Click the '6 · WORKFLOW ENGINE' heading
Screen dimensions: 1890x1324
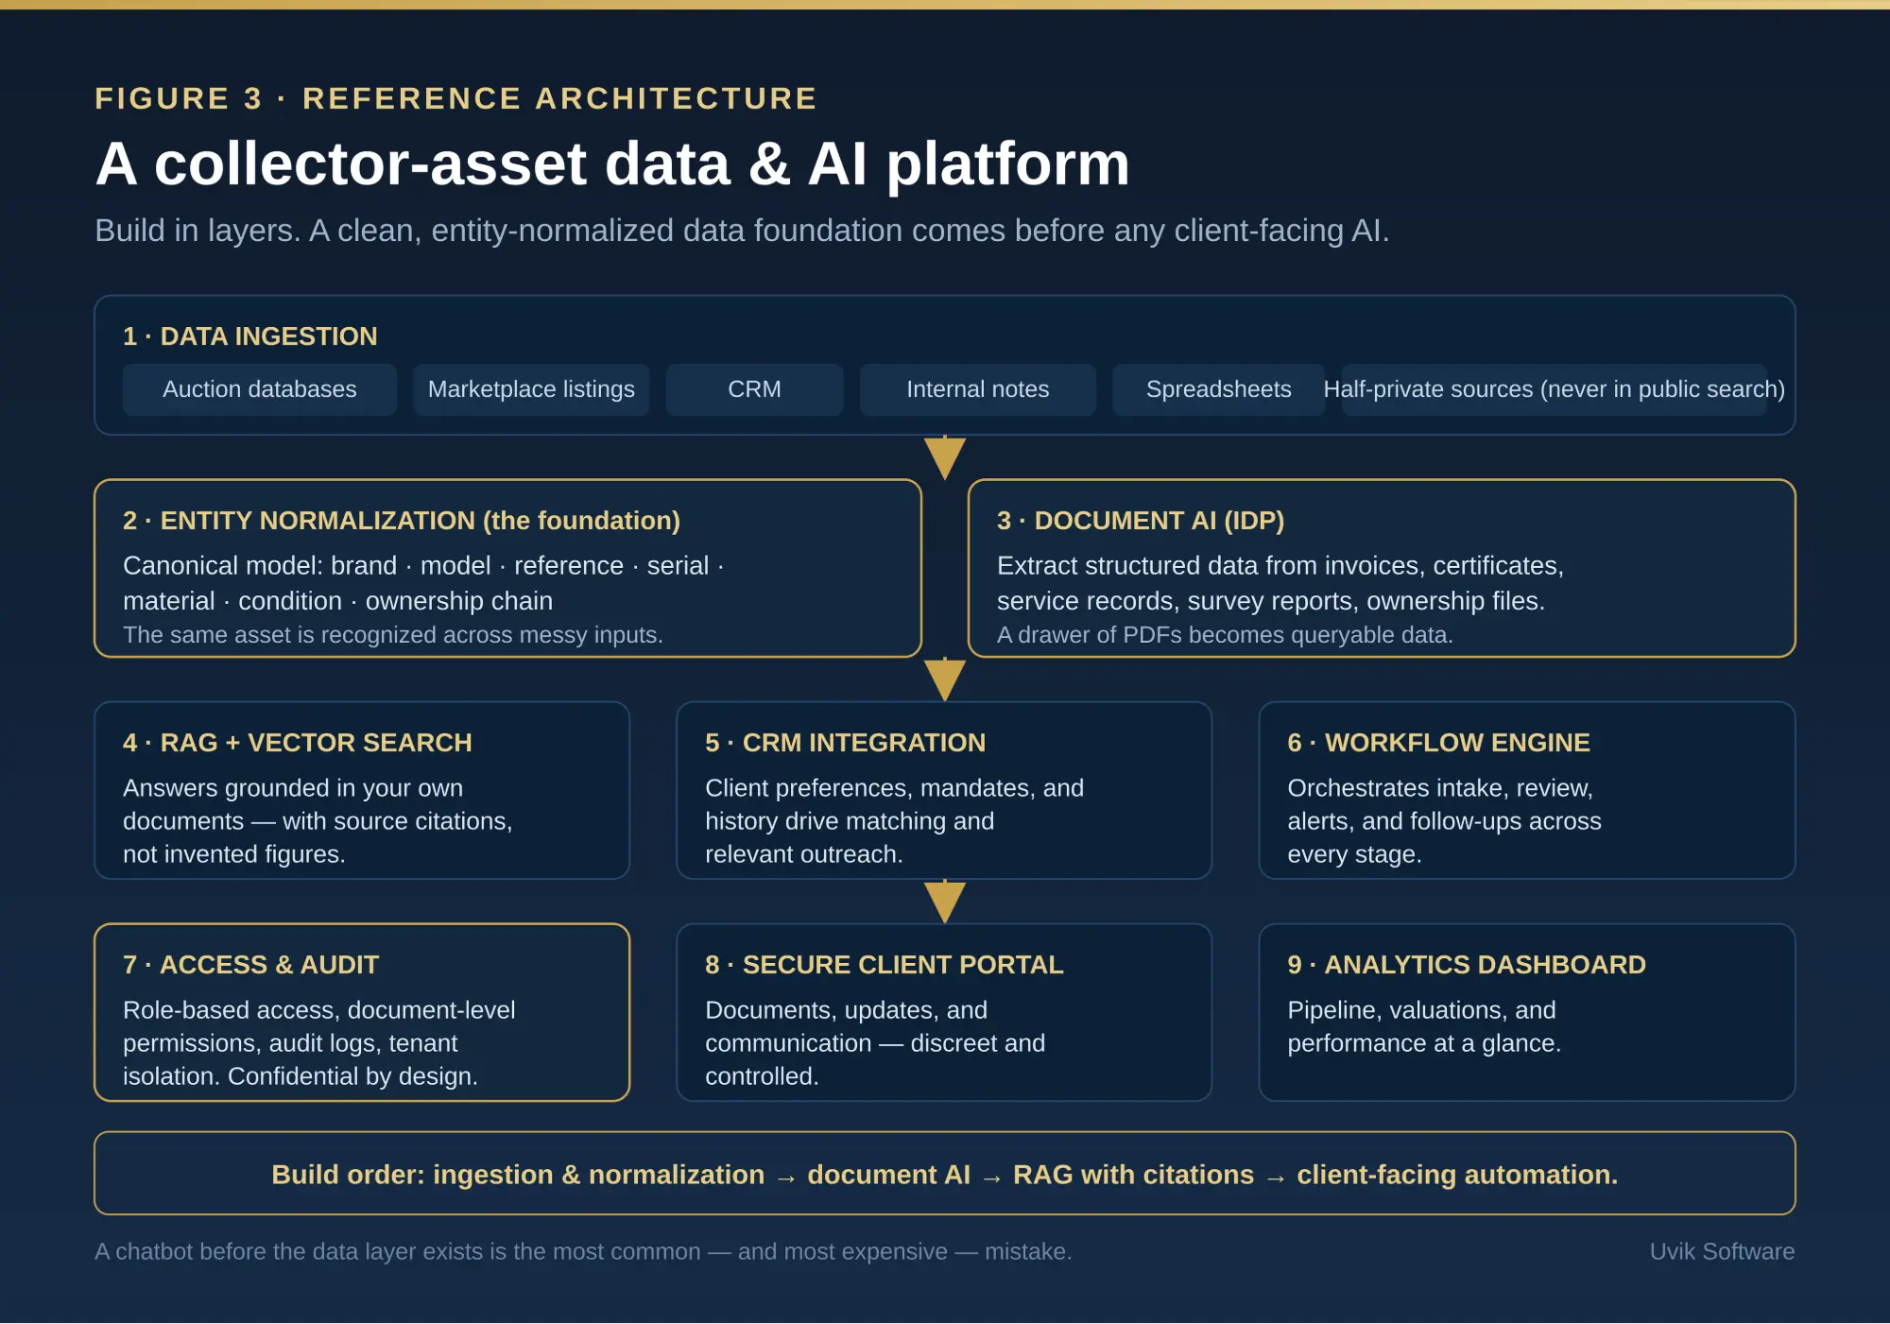pos(1438,743)
